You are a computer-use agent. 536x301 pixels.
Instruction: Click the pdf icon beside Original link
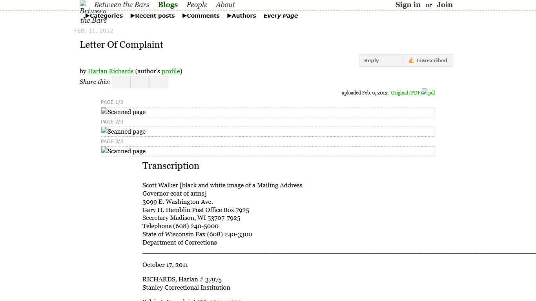(428, 92)
